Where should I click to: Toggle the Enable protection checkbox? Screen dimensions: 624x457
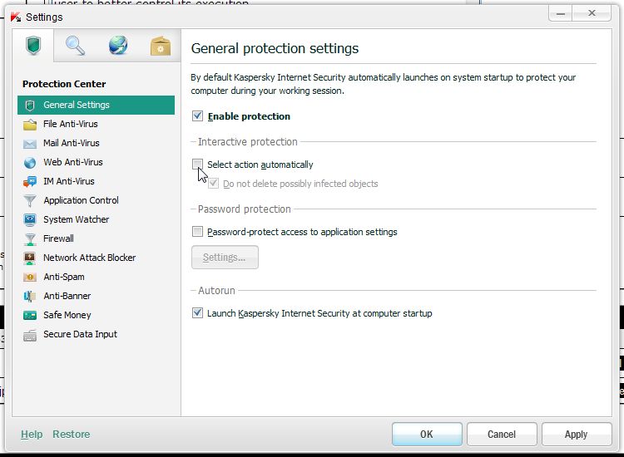point(197,116)
